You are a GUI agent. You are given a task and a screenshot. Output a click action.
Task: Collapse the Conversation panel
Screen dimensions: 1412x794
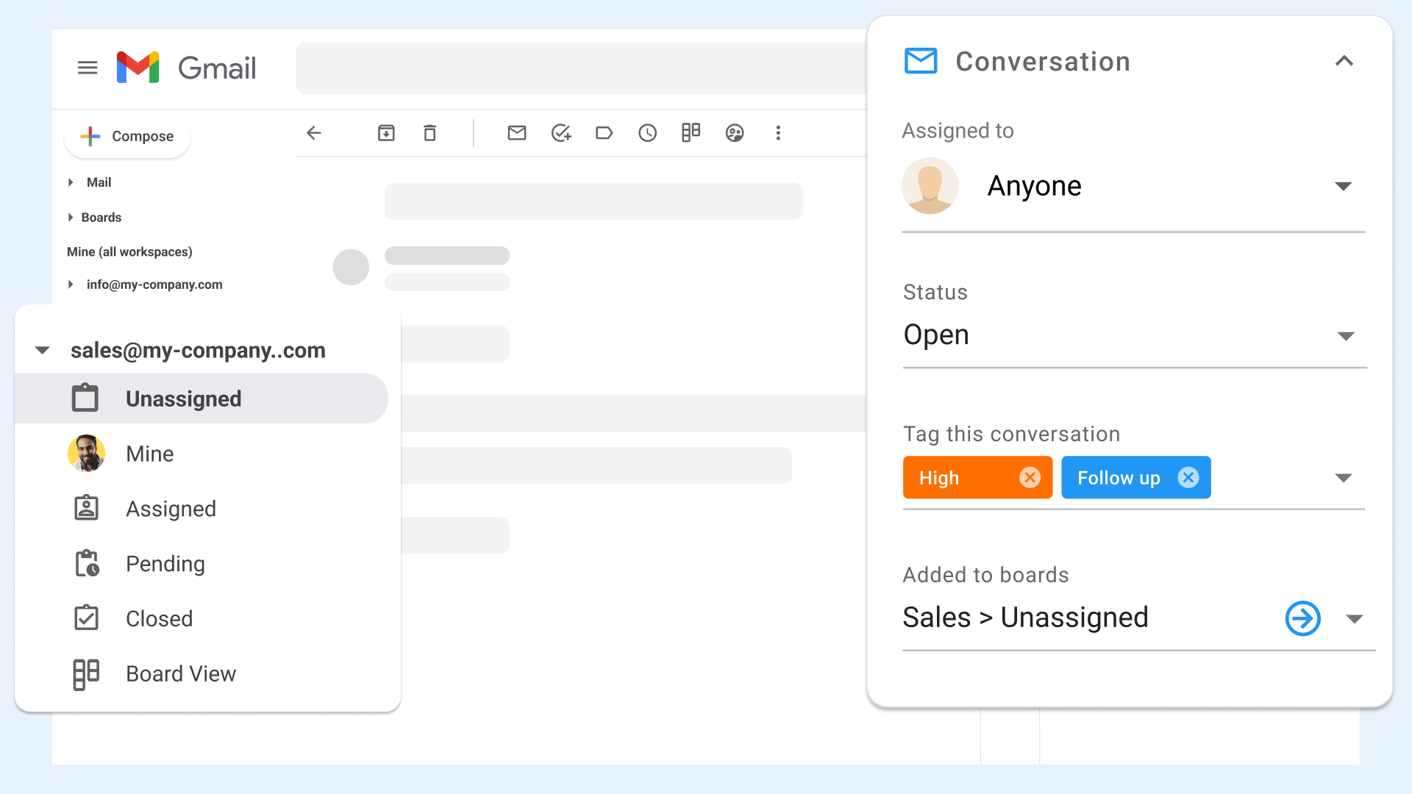coord(1344,61)
